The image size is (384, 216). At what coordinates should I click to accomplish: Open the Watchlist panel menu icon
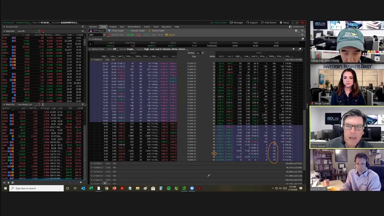pos(83,31)
